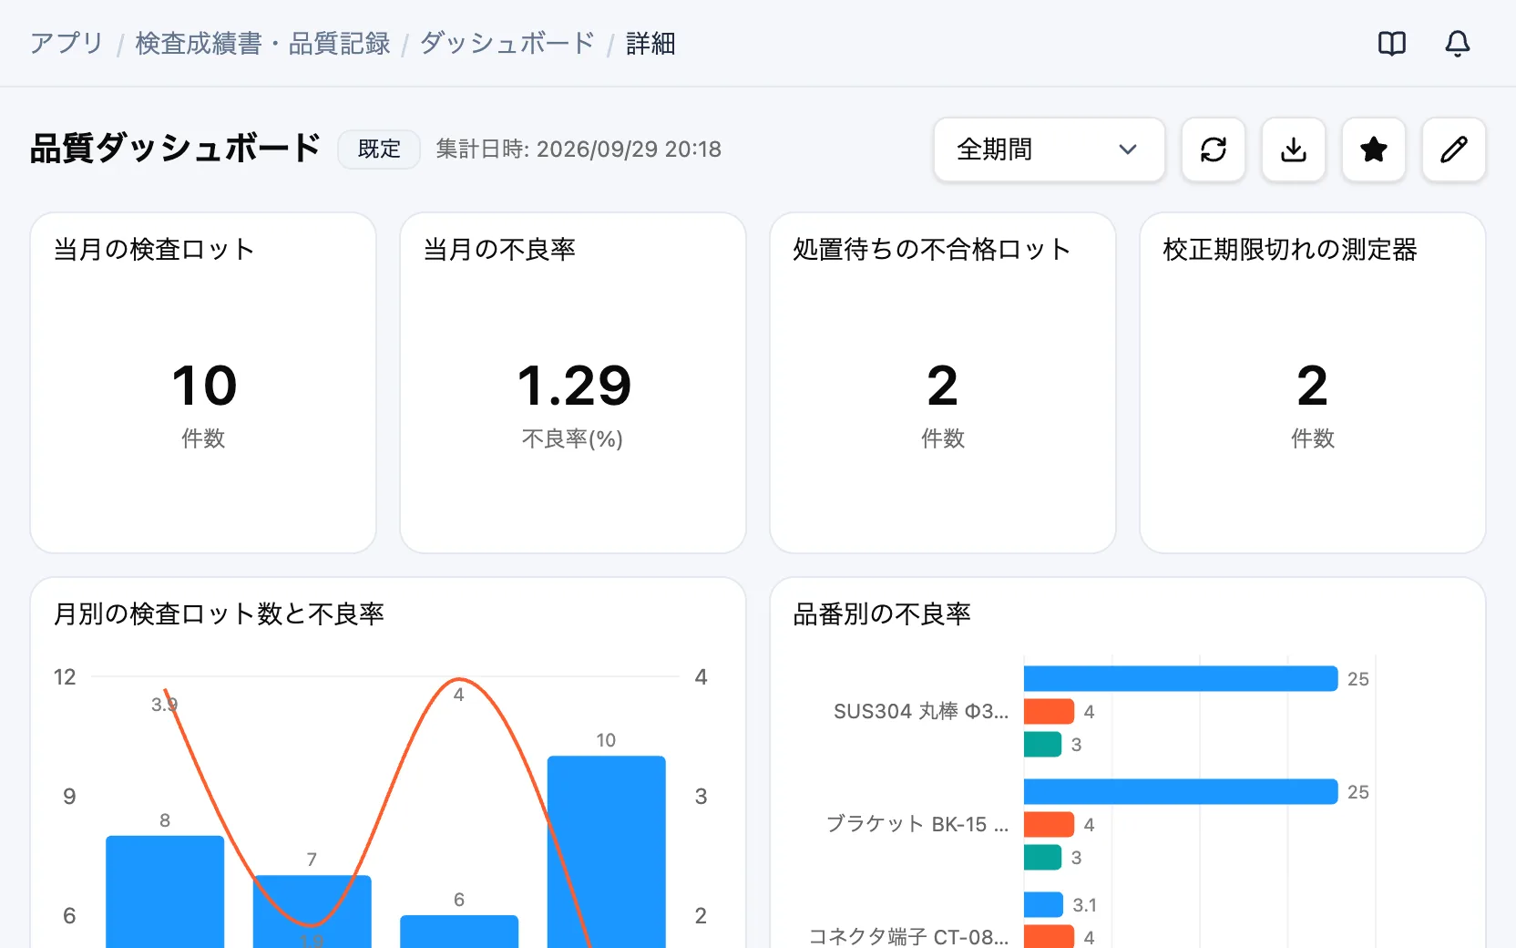Viewport: 1516px width, 948px height.
Task: Download the dashboard export
Action: tap(1294, 149)
